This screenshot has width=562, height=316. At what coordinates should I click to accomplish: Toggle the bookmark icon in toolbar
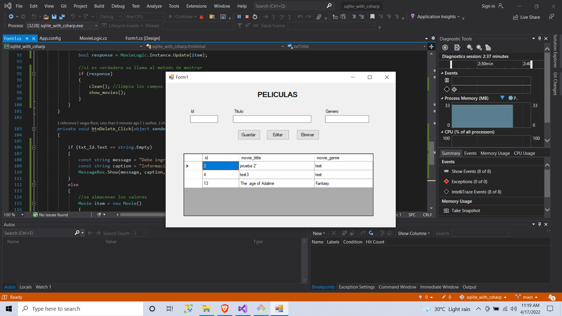click(x=372, y=17)
